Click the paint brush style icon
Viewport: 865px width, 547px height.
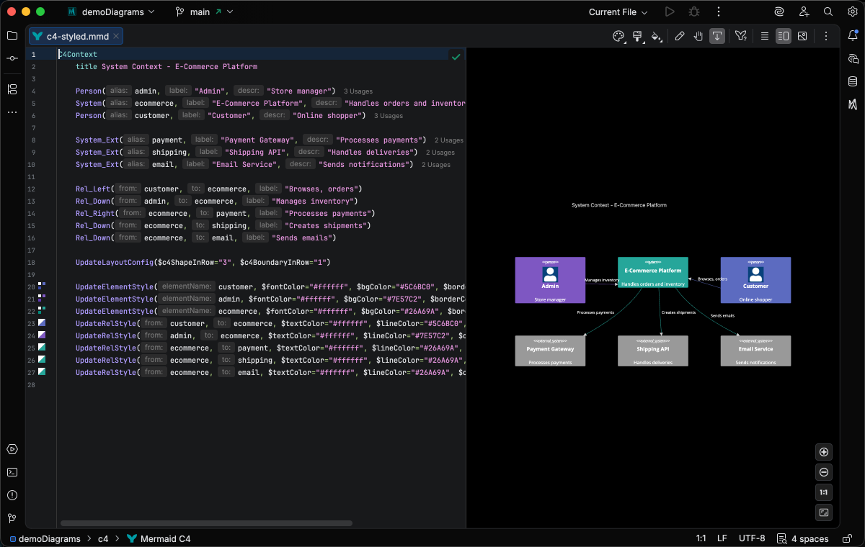coord(637,36)
